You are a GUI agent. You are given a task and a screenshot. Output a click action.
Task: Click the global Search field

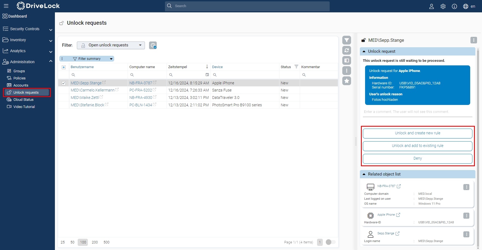[x=247, y=6]
